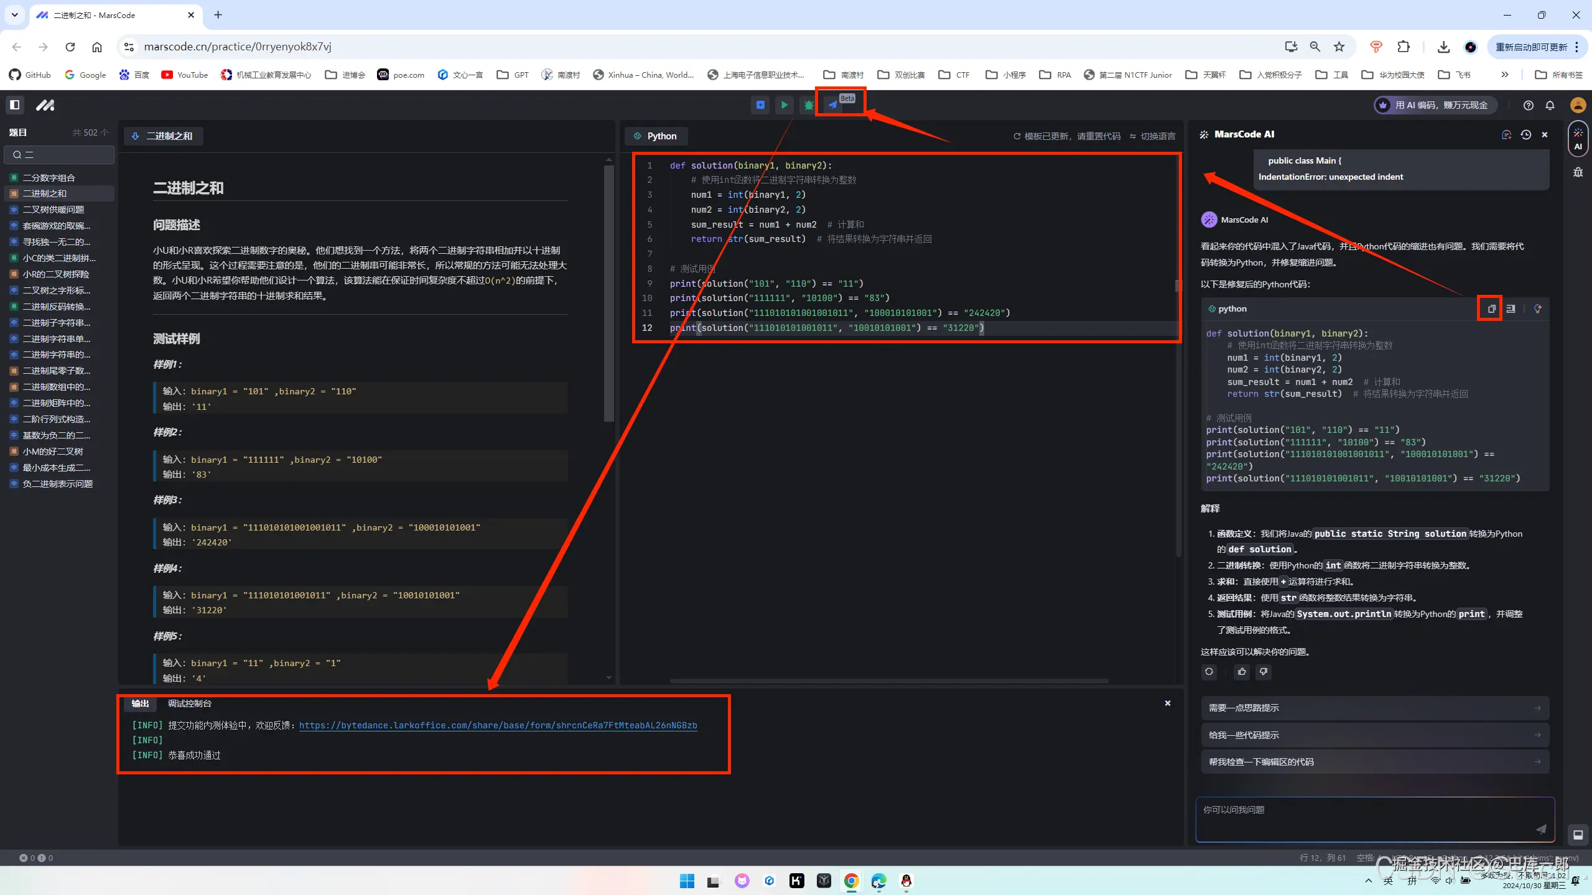The image size is (1592, 895).
Task: Toggle bottom panel layout icon
Action: click(1578, 835)
